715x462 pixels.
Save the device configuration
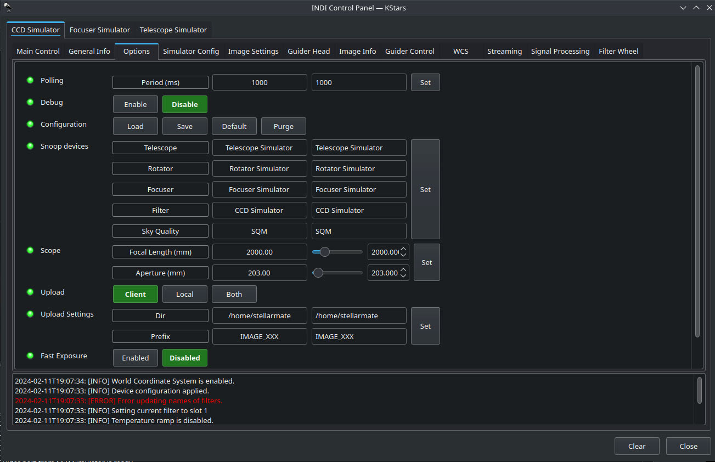[185, 126]
